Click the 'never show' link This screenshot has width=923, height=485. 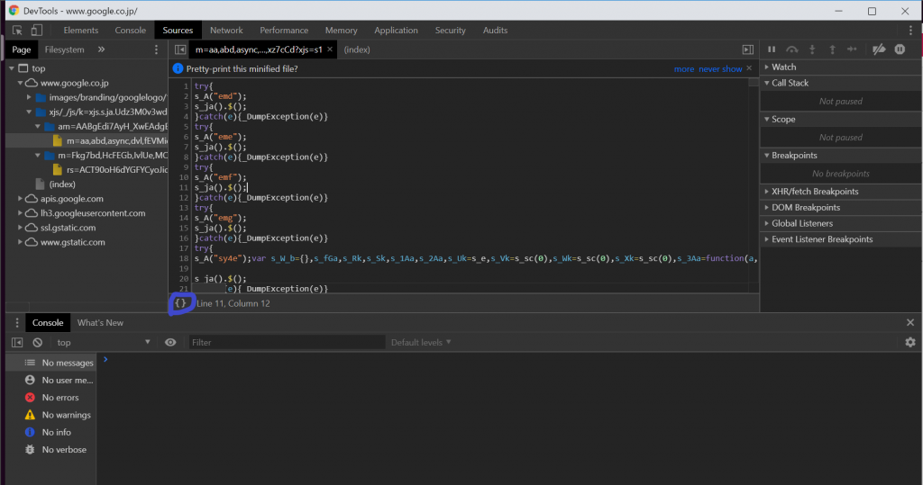(x=720, y=68)
